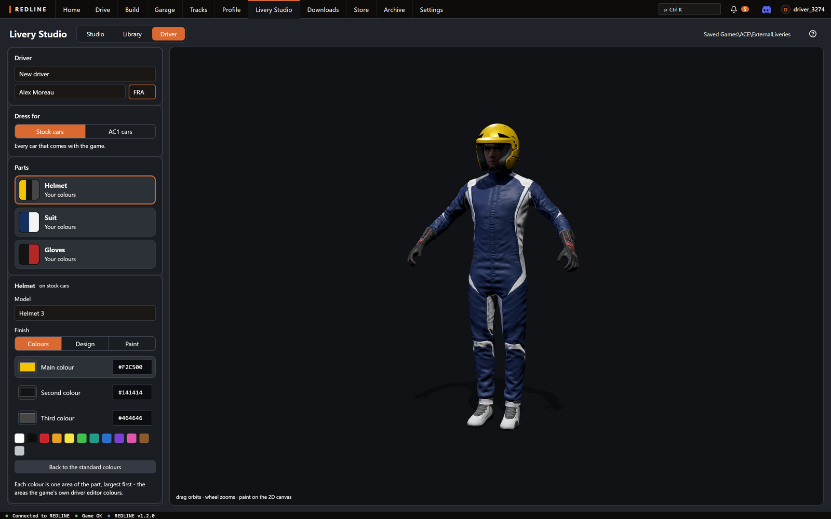Click Back to the standard colours

click(85, 467)
